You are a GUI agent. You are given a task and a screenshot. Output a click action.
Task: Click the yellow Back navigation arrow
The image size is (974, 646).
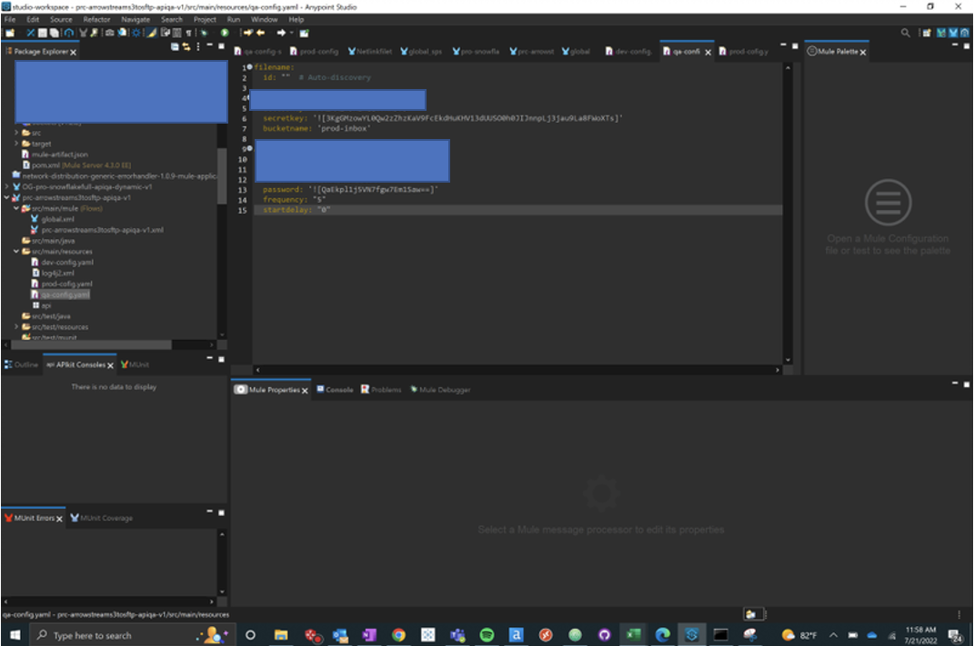pos(261,33)
